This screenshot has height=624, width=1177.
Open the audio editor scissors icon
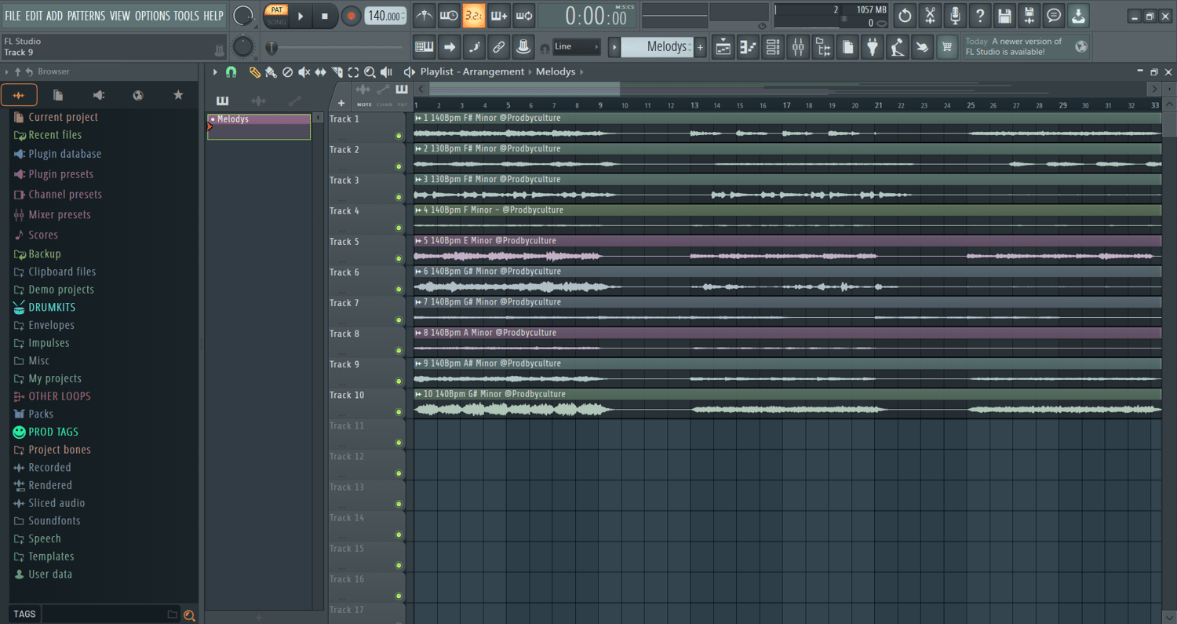point(930,15)
